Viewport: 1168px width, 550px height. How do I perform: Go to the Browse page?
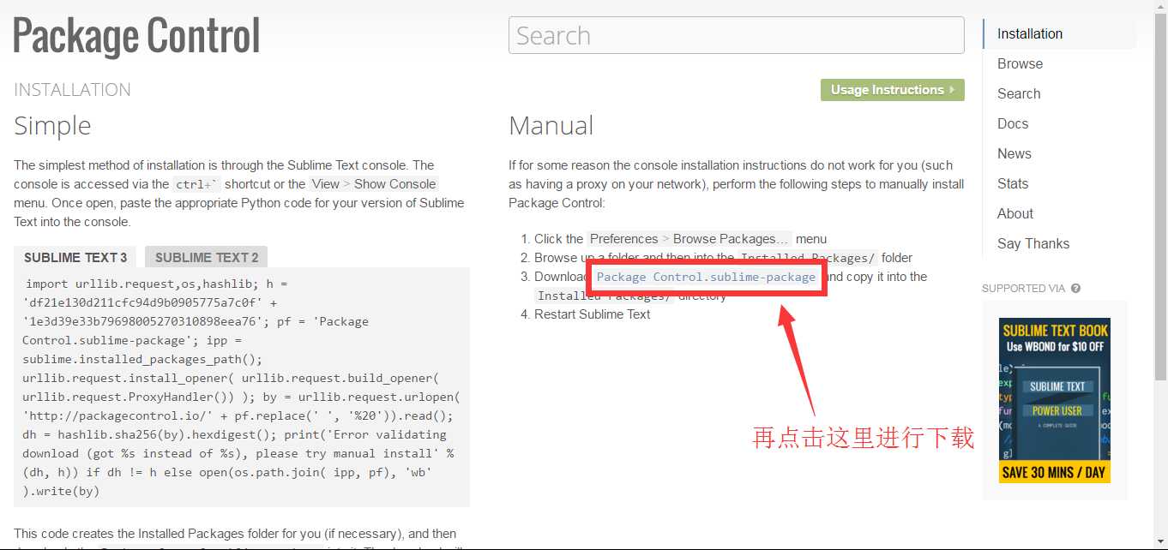1020,64
